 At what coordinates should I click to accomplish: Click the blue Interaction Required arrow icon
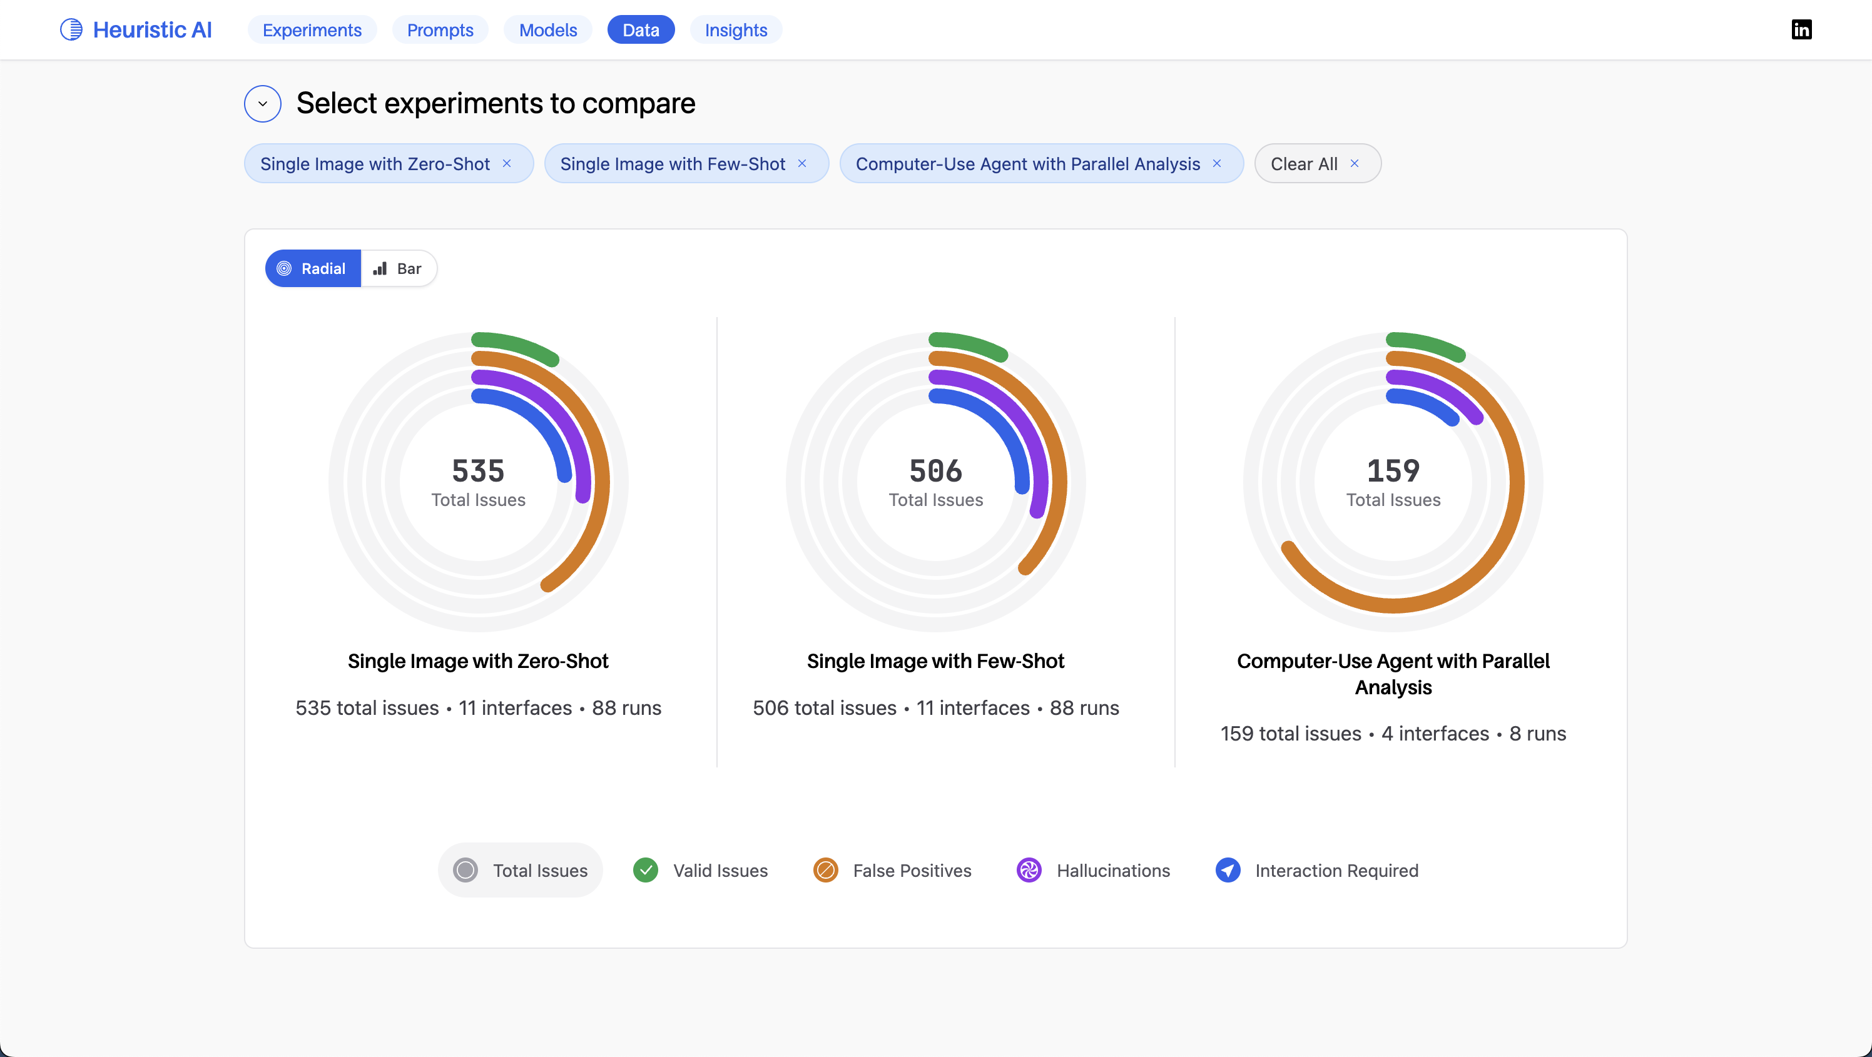[x=1228, y=870]
